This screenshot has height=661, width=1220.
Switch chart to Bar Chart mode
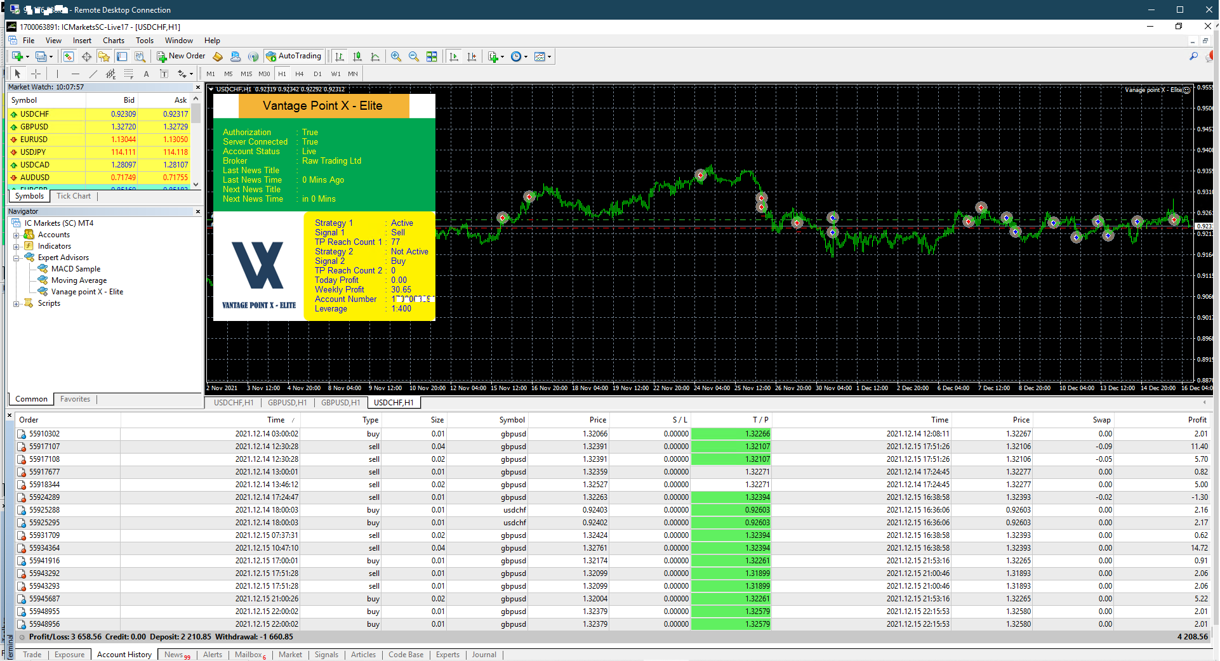[x=340, y=56]
